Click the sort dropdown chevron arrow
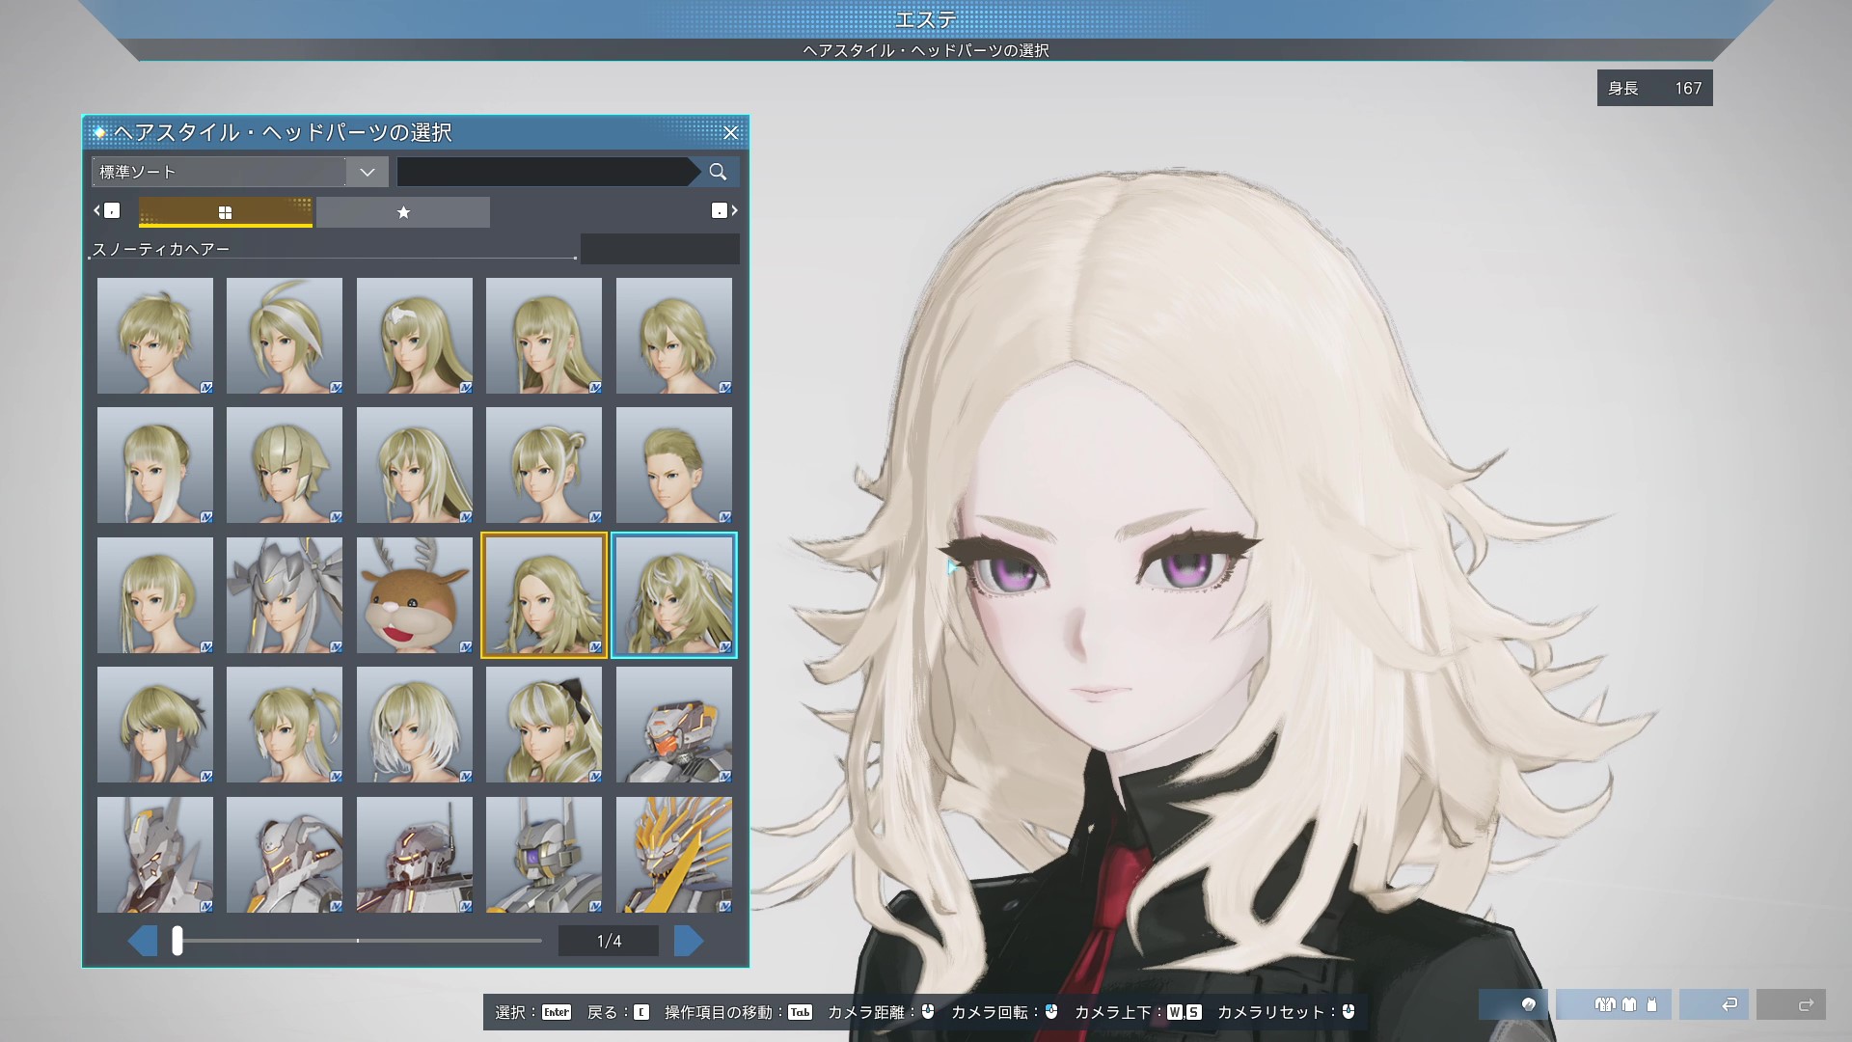 click(367, 172)
